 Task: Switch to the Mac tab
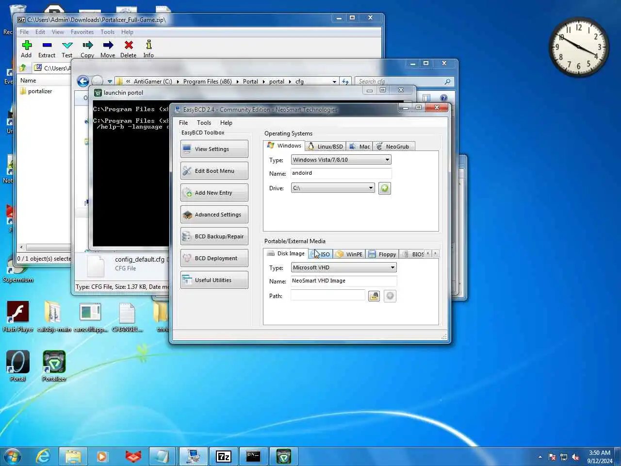(360, 146)
